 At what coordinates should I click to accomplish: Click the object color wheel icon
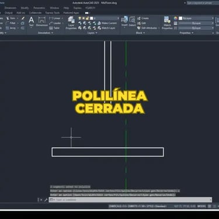click(176, 18)
